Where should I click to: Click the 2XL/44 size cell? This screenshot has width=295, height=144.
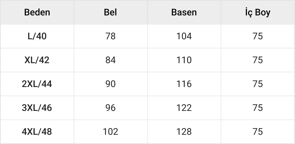point(37,84)
